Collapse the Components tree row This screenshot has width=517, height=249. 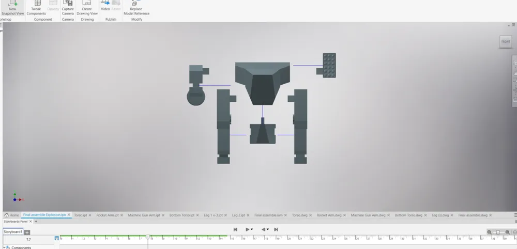click(4, 247)
